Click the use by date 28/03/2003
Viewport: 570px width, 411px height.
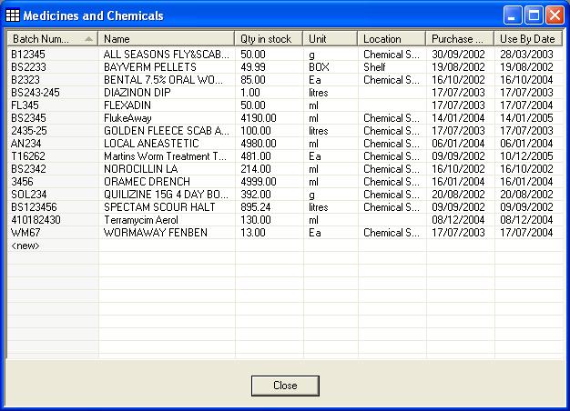[528, 55]
